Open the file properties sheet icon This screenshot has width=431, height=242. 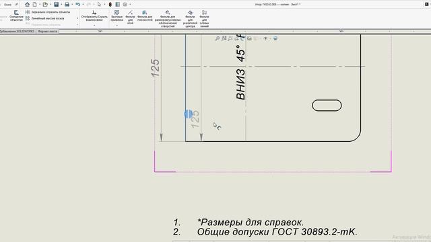[x=118, y=5]
